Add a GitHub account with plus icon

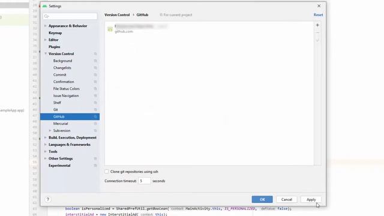click(x=317, y=25)
